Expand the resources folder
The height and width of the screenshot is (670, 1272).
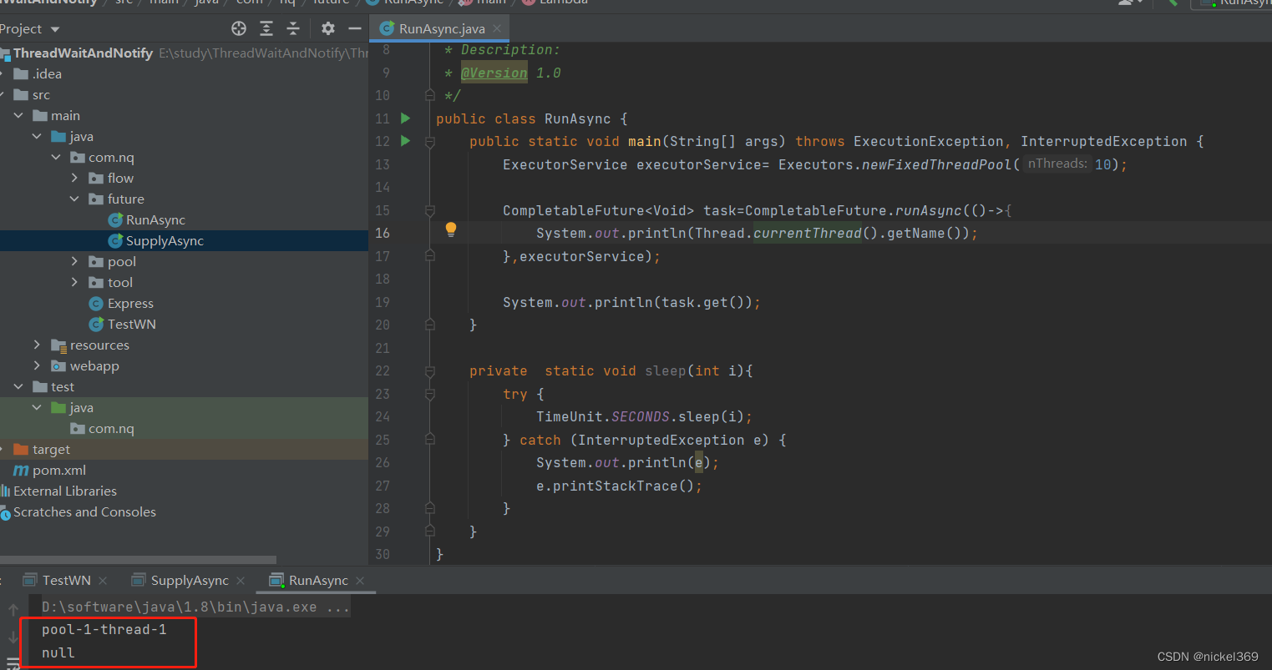(37, 345)
